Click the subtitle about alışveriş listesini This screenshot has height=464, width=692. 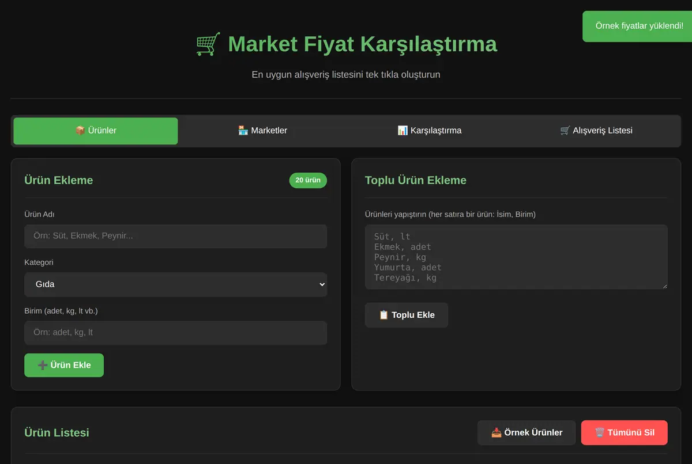(346, 74)
